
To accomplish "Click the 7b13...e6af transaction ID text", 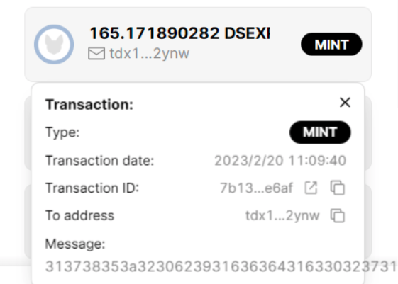I will point(256,188).
